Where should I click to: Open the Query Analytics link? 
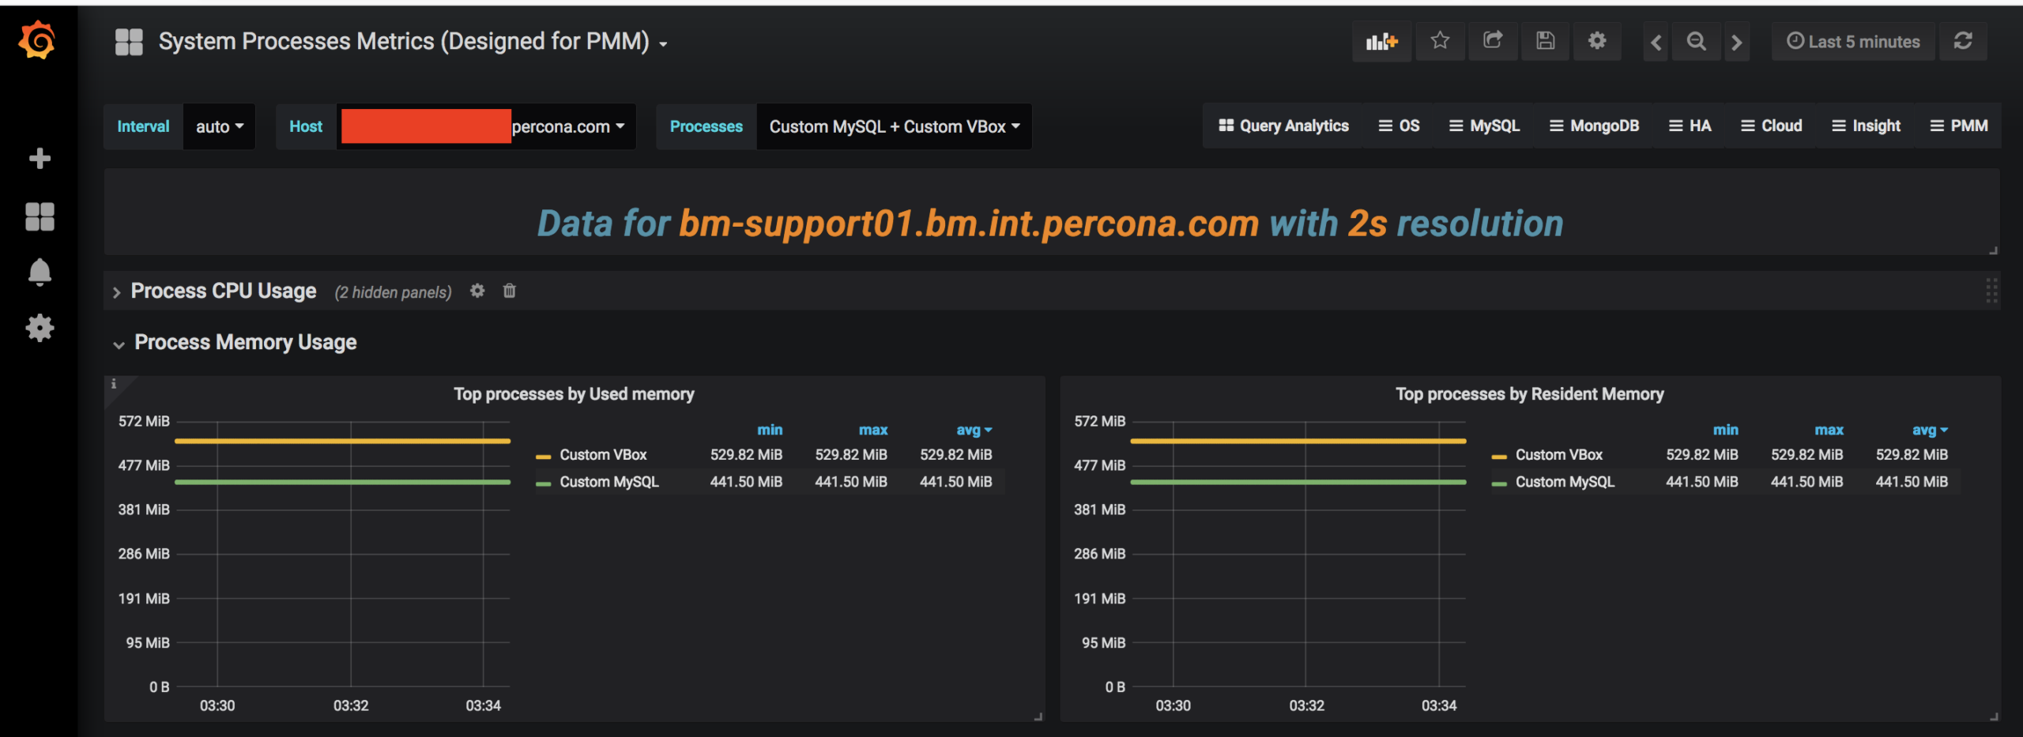click(x=1283, y=126)
